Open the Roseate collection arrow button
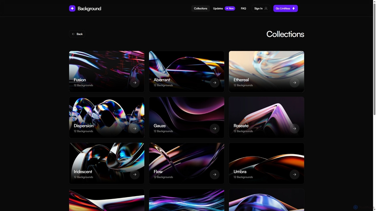376x211 pixels. coord(294,128)
